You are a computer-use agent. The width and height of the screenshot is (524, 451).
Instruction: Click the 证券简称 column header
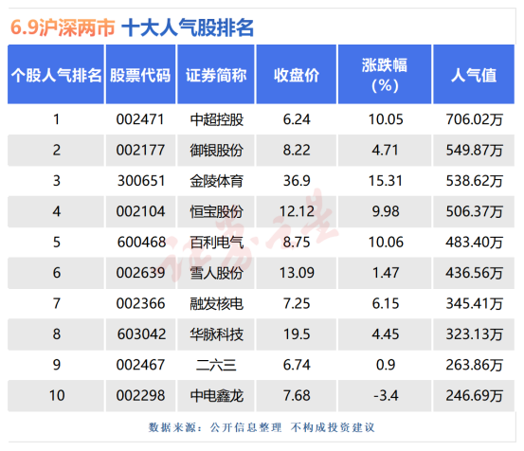pos(216,74)
